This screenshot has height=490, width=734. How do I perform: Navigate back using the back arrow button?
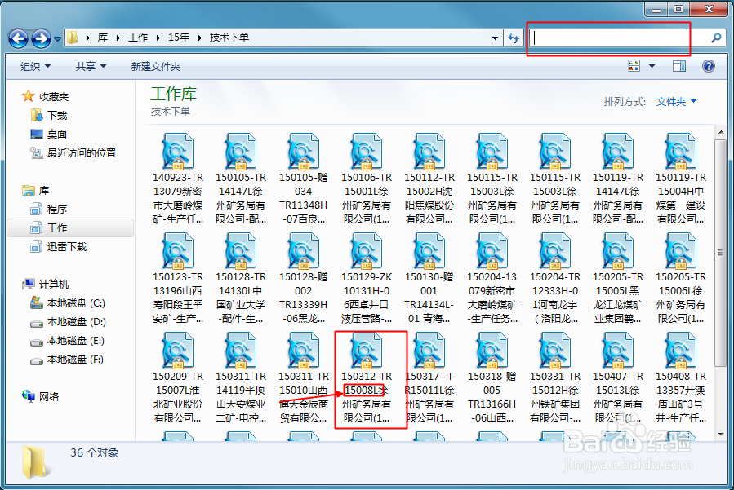pos(18,38)
